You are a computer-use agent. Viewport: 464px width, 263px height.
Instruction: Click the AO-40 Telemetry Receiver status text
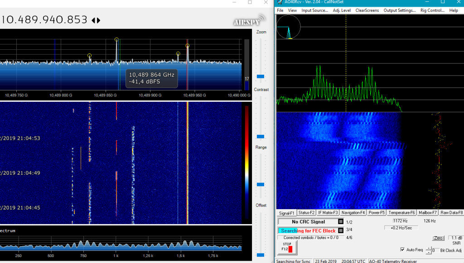point(393,261)
